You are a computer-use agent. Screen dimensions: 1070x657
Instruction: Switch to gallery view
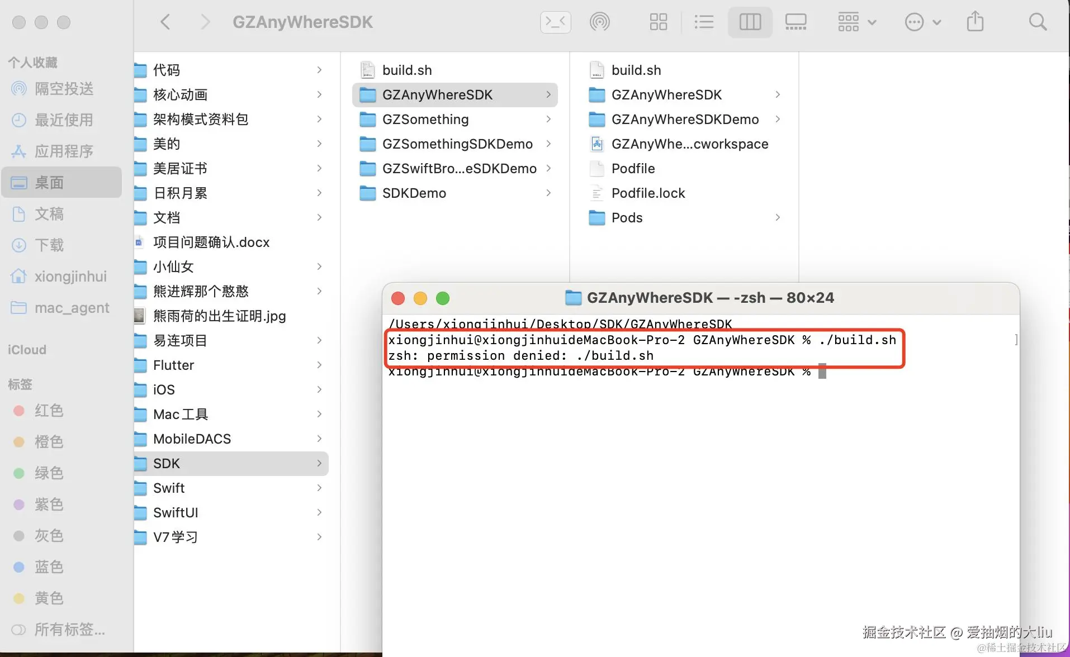tap(796, 22)
